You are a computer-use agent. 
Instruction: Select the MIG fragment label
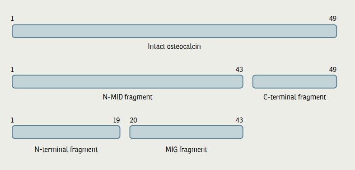click(187, 150)
